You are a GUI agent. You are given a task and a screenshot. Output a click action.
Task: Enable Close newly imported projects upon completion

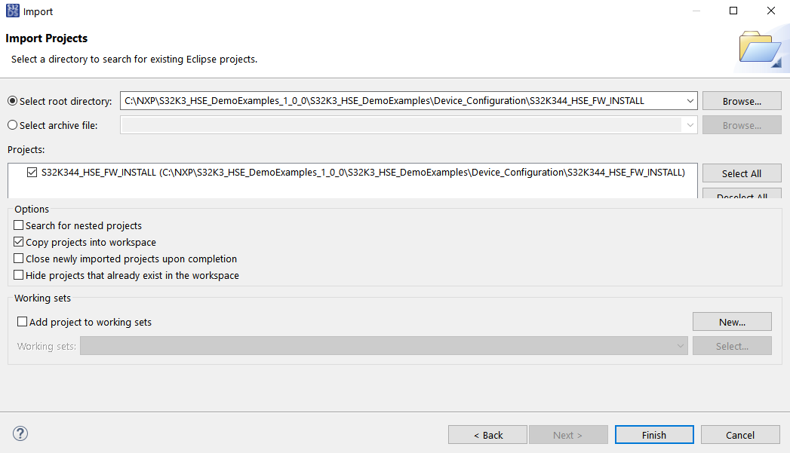pyautogui.click(x=19, y=259)
